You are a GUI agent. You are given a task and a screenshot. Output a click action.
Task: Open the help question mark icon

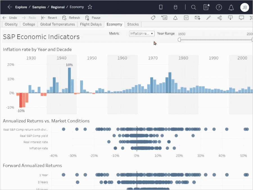click(x=219, y=7)
